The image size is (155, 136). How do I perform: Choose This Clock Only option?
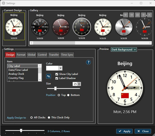(49, 117)
